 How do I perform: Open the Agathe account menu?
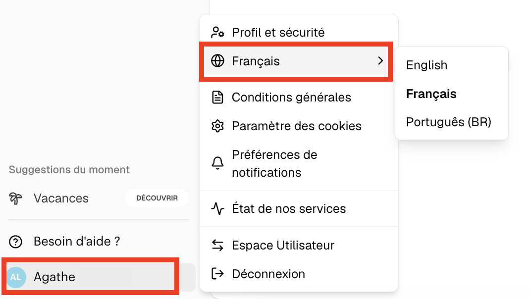(54, 277)
